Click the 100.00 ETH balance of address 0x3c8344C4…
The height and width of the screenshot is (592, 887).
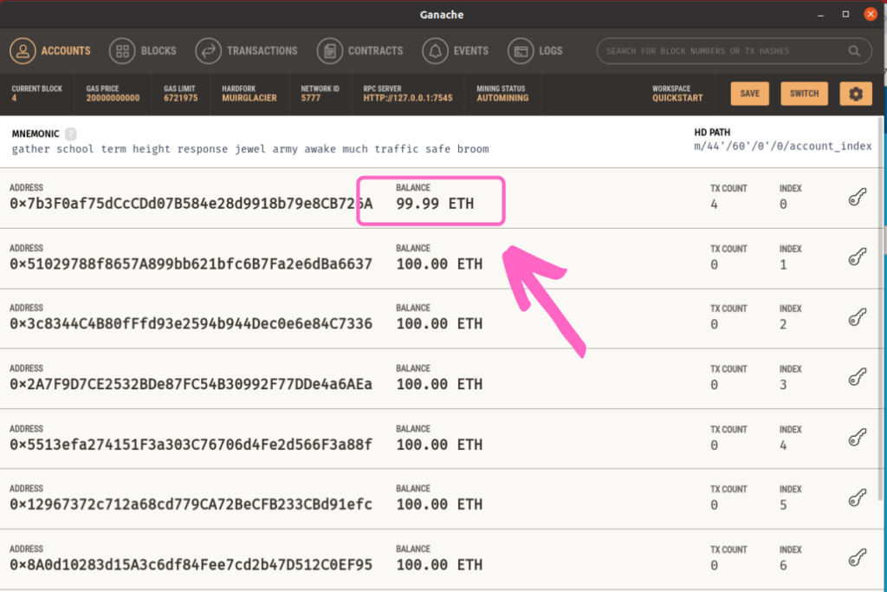pyautogui.click(x=439, y=323)
